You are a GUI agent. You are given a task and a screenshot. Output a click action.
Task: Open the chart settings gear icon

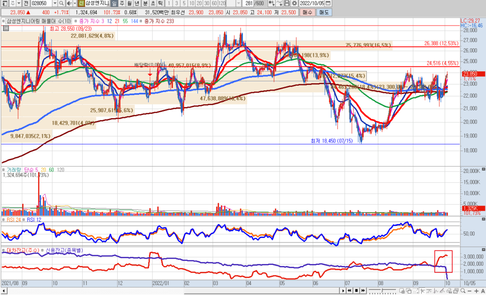[294, 3]
